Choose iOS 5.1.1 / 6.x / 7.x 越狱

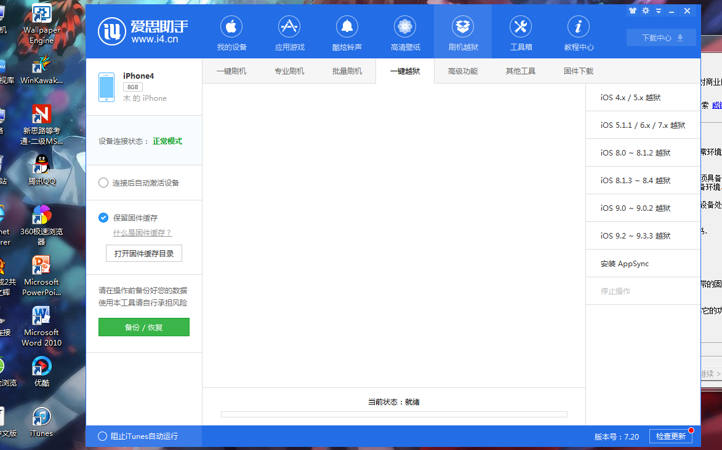[x=643, y=125]
